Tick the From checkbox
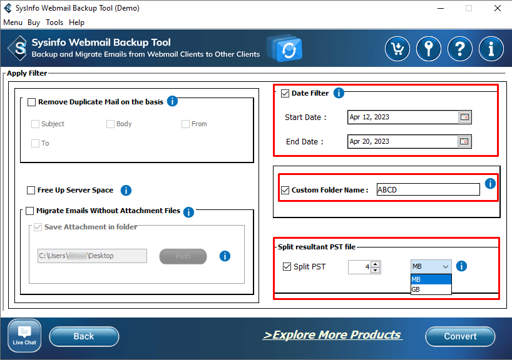This screenshot has height=360, width=512. point(185,124)
